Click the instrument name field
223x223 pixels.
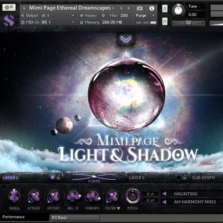coord(71,8)
